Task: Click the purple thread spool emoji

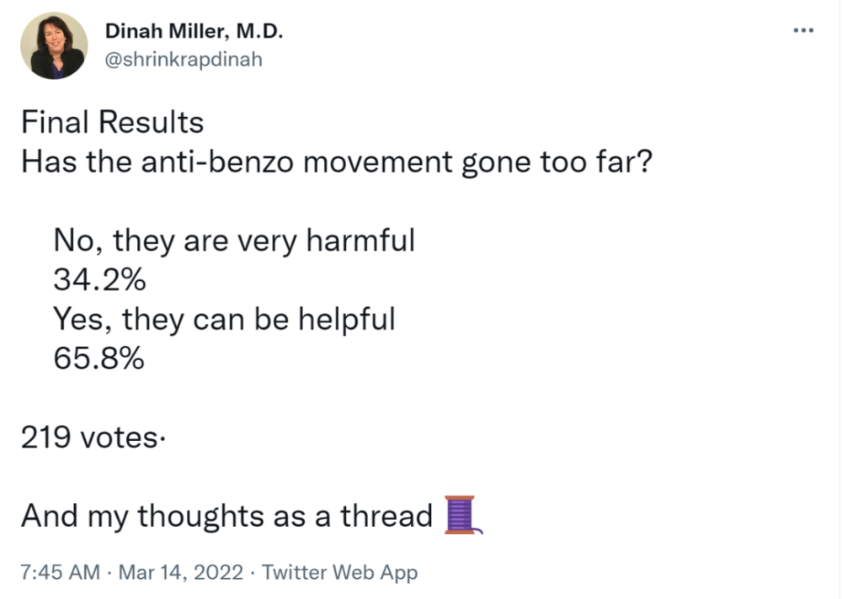Action: pyautogui.click(x=463, y=515)
